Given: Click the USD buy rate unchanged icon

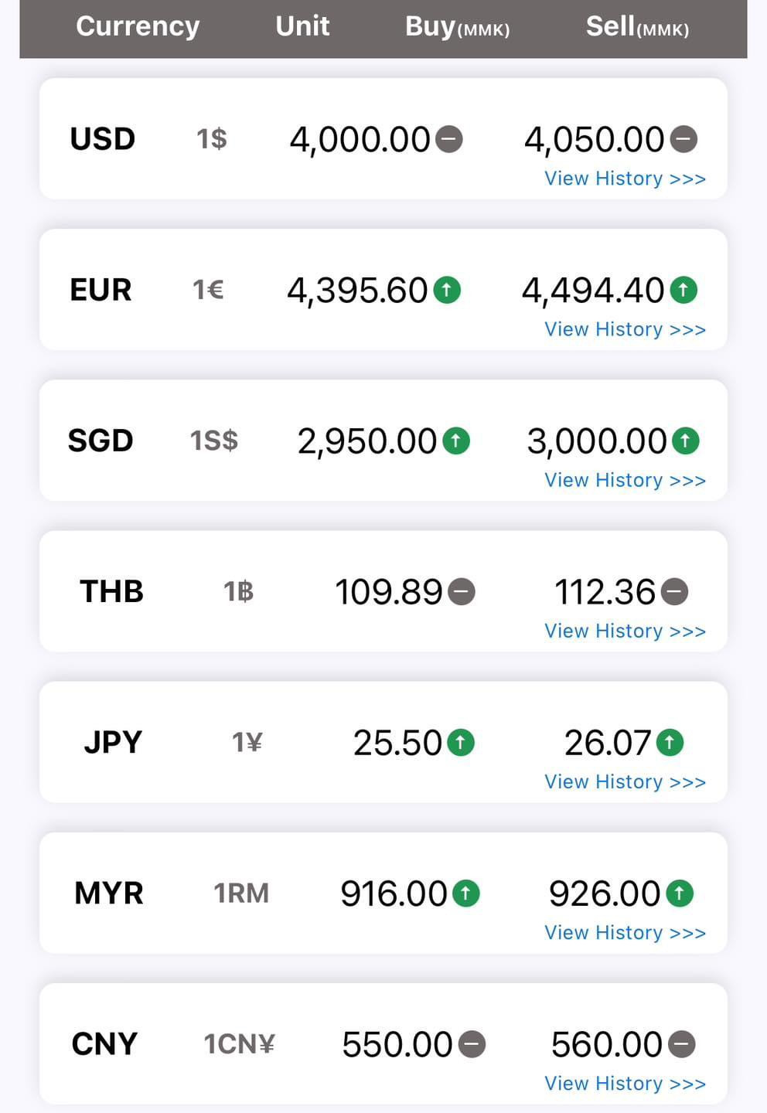Looking at the screenshot, I should click(x=448, y=139).
